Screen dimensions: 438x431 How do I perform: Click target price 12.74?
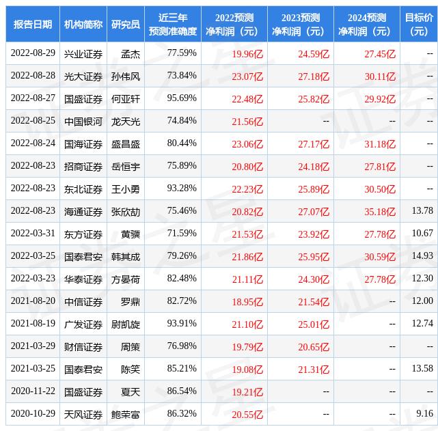tap(422, 324)
